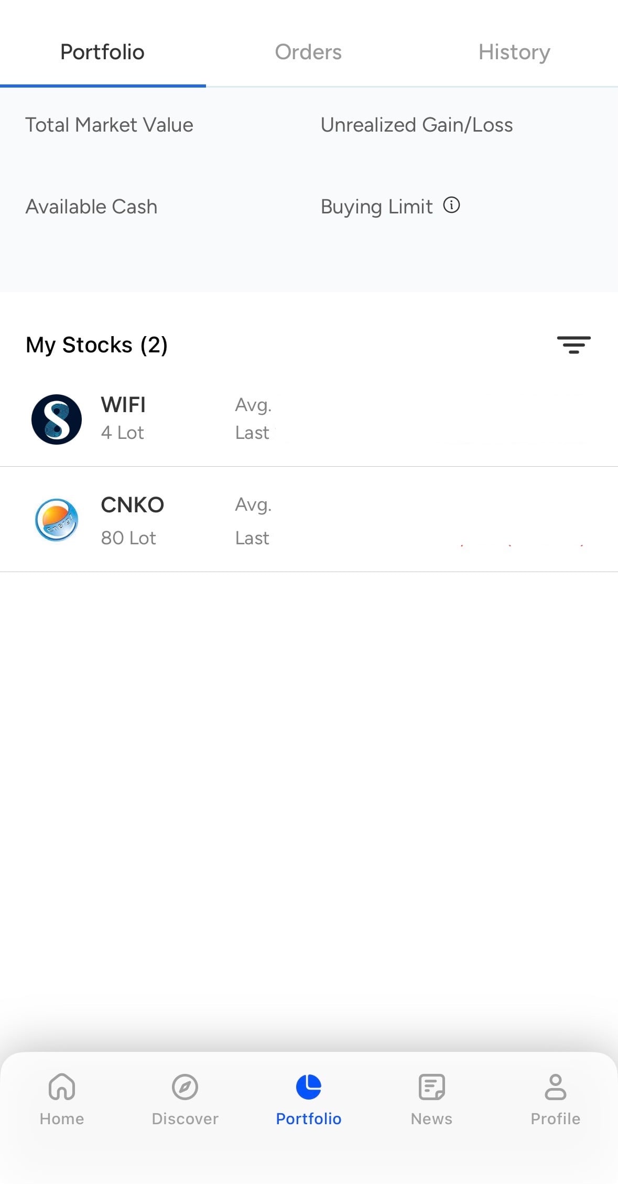This screenshot has height=1184, width=618.
Task: Tap the CNKO stock logo
Action: coord(57,520)
